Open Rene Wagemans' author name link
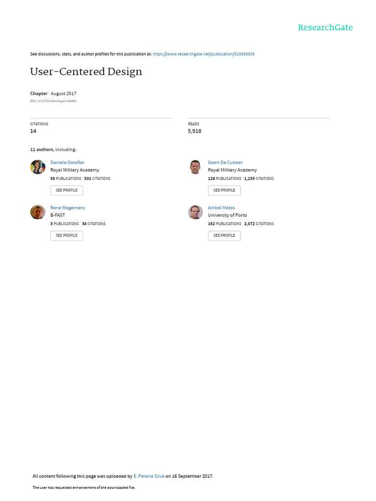 pyautogui.click(x=68, y=208)
